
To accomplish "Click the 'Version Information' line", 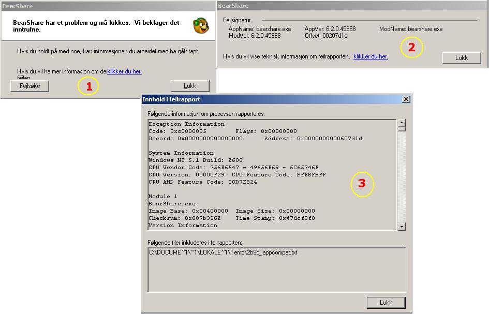I will coord(183,226).
